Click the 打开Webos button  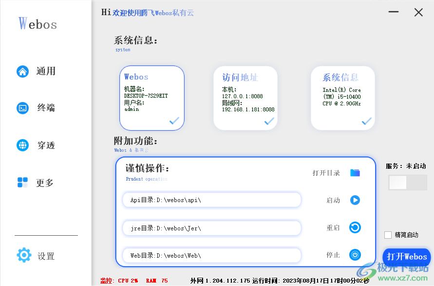(x=407, y=257)
